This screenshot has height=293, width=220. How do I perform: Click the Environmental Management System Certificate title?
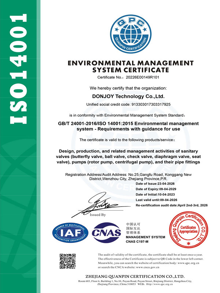[131, 66]
